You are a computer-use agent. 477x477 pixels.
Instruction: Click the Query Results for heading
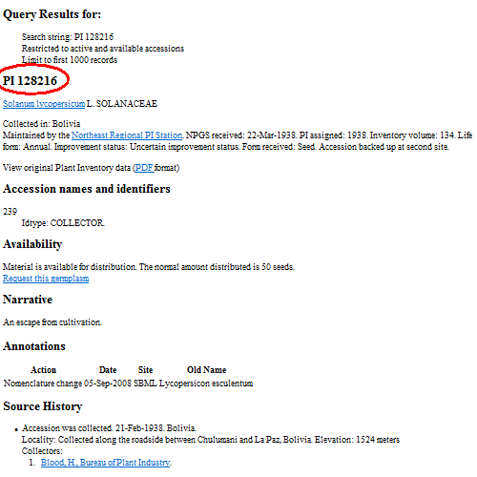pos(52,14)
